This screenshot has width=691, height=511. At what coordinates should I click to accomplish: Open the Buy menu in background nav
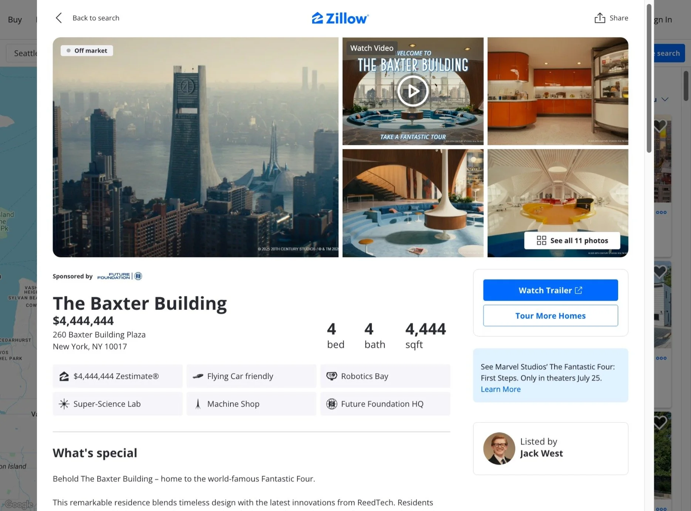[x=15, y=20]
